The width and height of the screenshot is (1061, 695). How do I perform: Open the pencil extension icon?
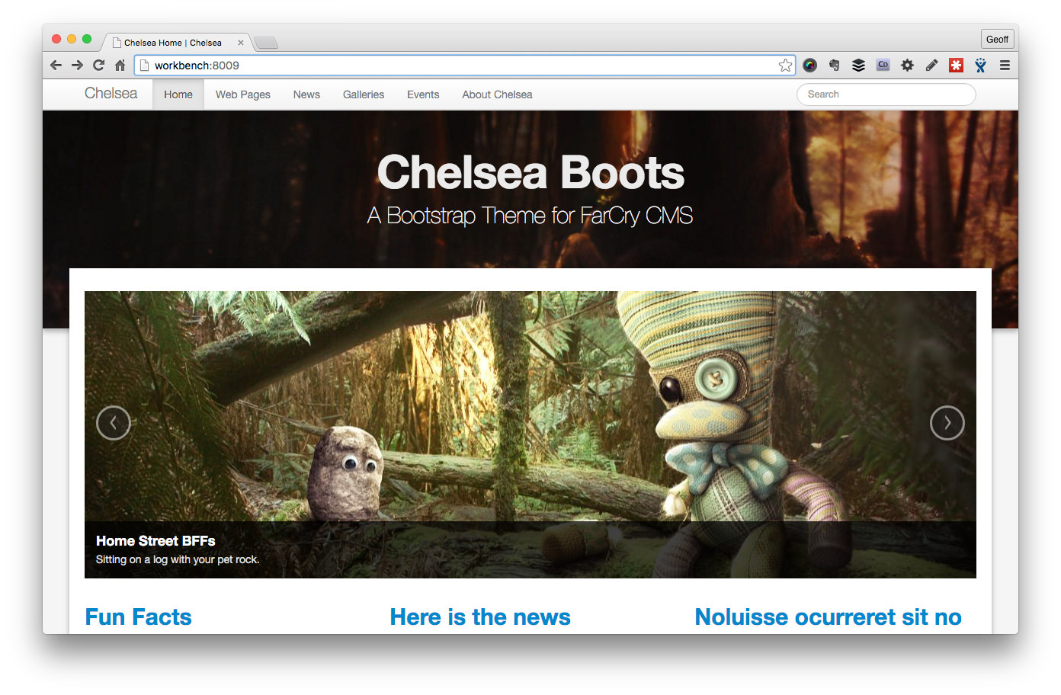pyautogui.click(x=931, y=66)
